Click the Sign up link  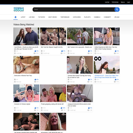123,2
